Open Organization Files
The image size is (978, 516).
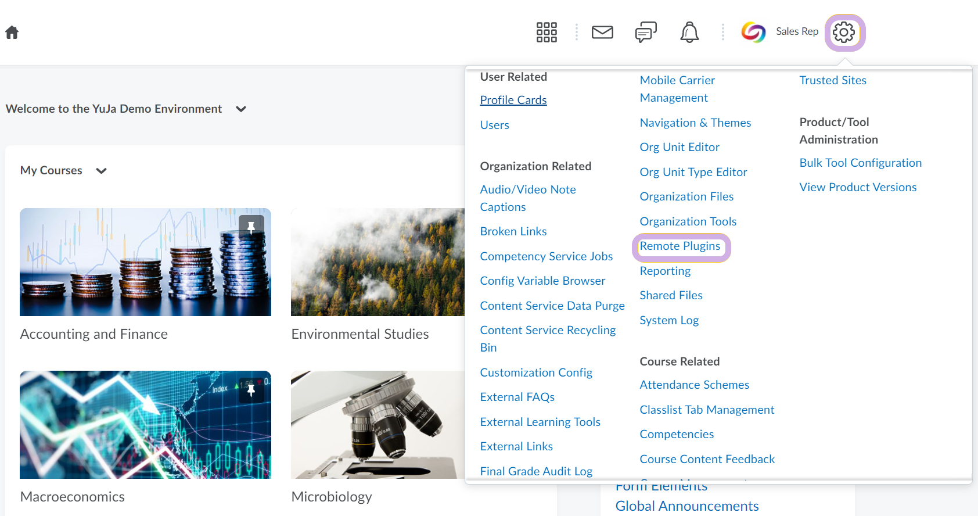(686, 196)
